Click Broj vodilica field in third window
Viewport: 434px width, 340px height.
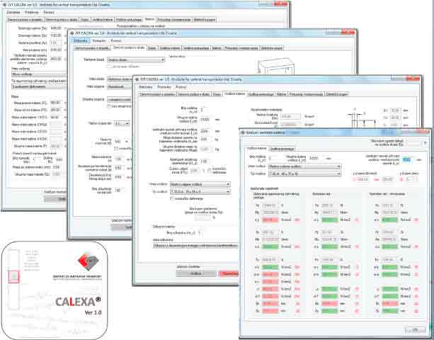click(x=205, y=110)
